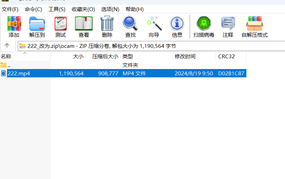285x179 pixels.
Task: Click the archive folder icon in the address bar
Action: (x=22, y=46)
